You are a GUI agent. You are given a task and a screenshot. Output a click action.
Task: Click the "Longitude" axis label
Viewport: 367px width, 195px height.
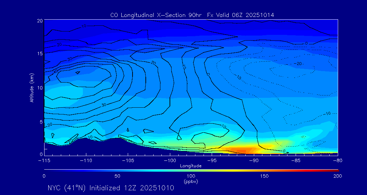(x=191, y=166)
